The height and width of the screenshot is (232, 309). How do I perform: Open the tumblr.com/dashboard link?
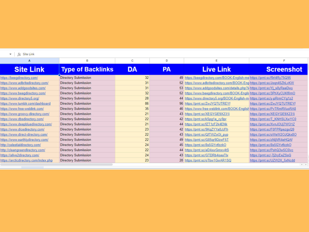point(25,103)
